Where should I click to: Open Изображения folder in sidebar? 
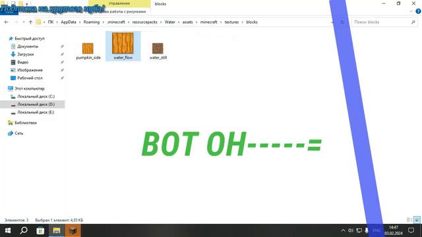30,70
